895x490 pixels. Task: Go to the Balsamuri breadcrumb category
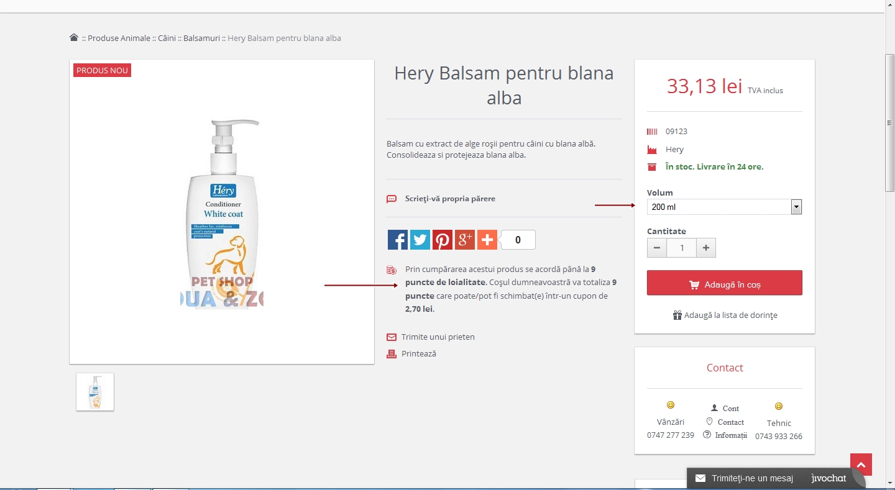tap(201, 38)
